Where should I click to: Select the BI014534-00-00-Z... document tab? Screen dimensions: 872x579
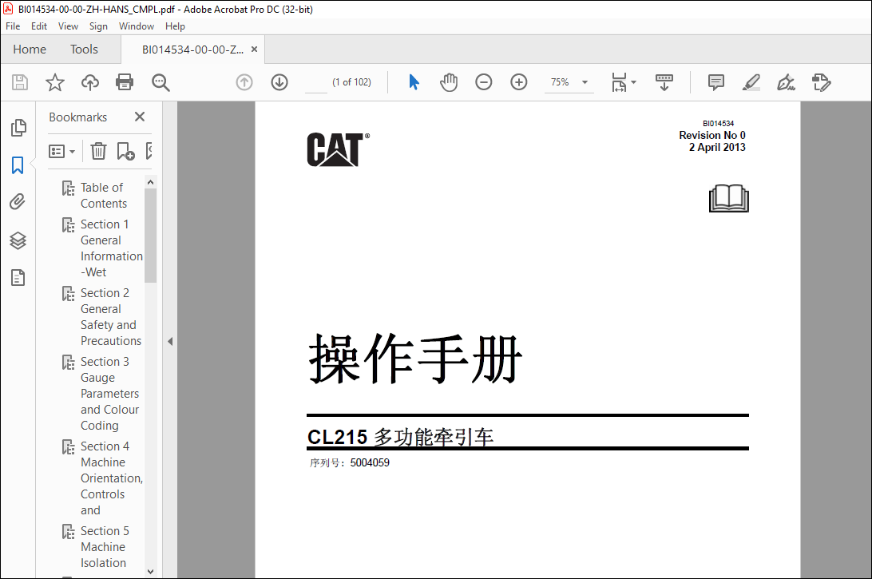coord(192,50)
